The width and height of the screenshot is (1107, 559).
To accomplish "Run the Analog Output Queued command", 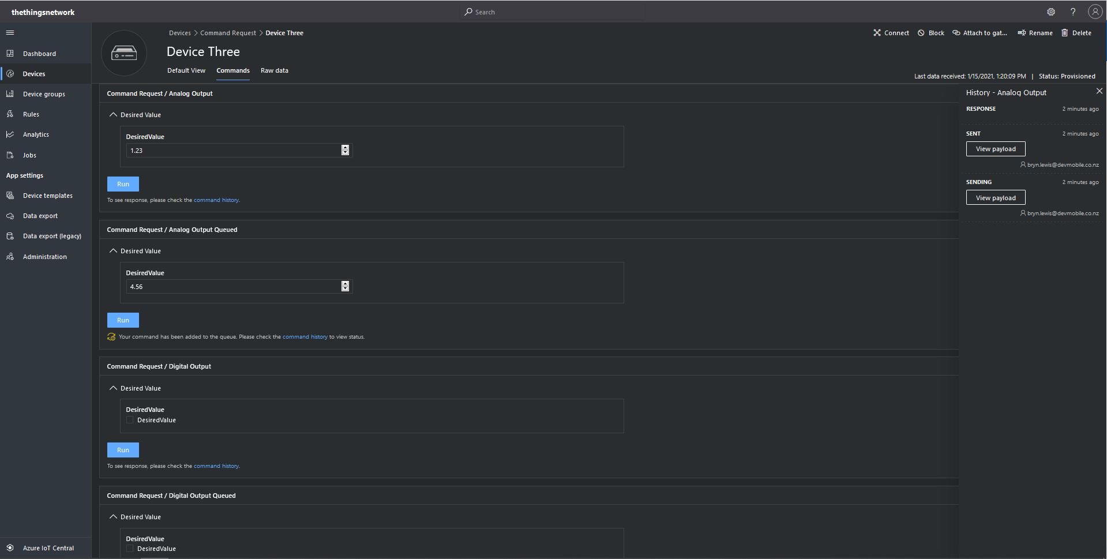I will (x=123, y=320).
